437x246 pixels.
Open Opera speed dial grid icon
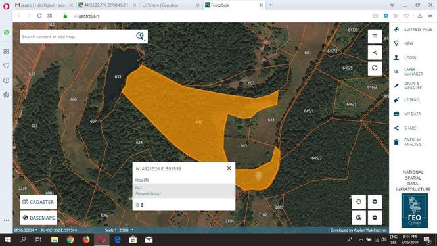pyautogui.click(x=49, y=16)
